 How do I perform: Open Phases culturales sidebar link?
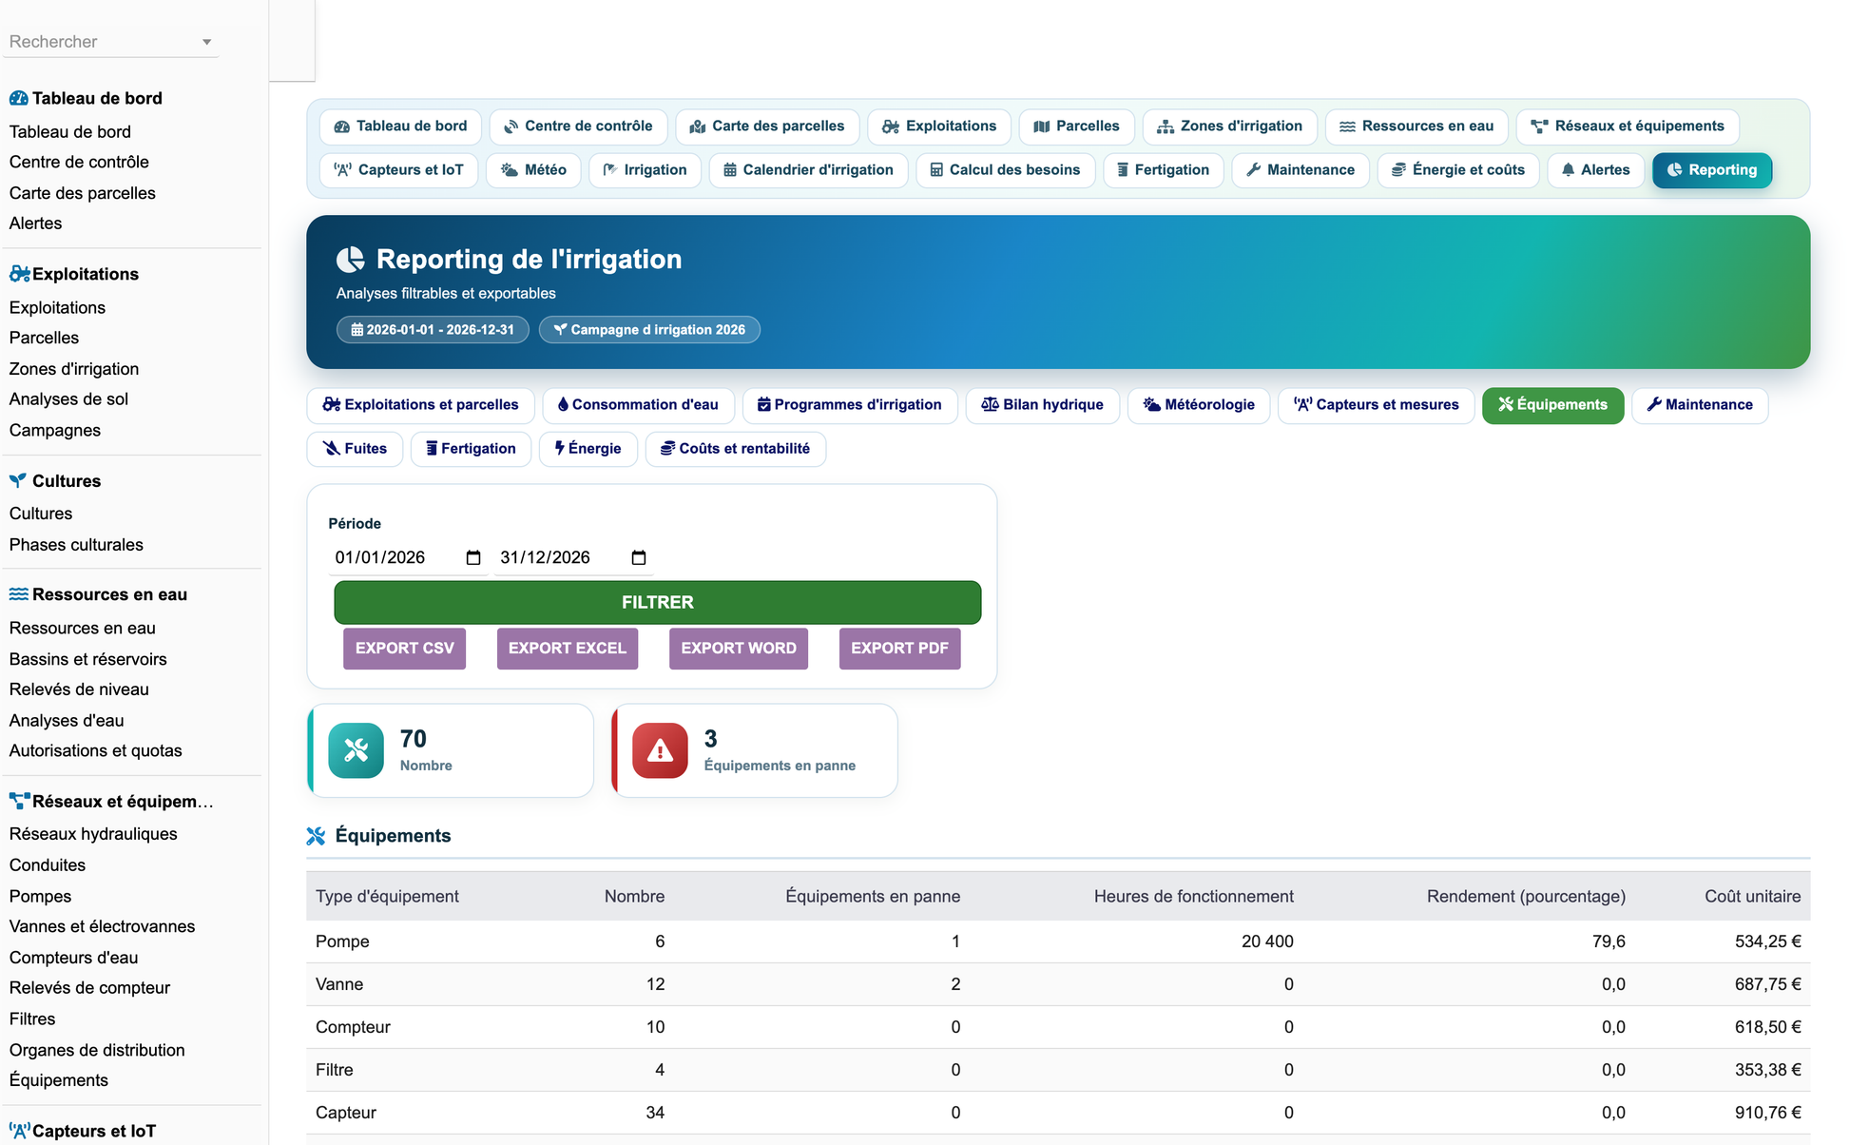(76, 545)
